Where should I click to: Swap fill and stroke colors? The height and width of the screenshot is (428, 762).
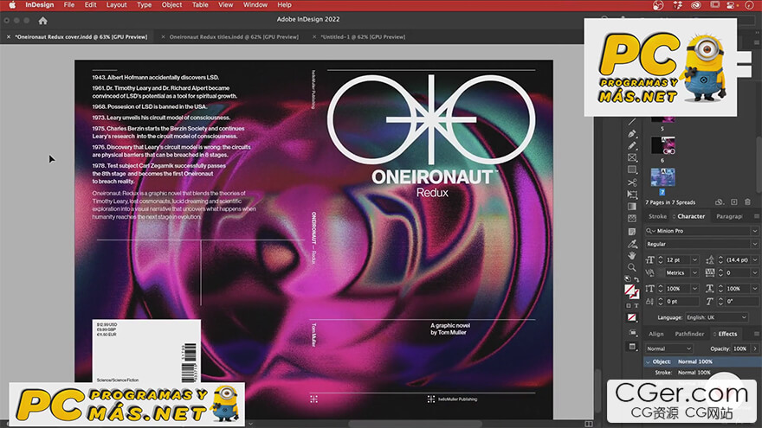[636, 279]
